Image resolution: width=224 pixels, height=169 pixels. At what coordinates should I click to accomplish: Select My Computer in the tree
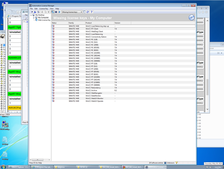click(x=43, y=18)
